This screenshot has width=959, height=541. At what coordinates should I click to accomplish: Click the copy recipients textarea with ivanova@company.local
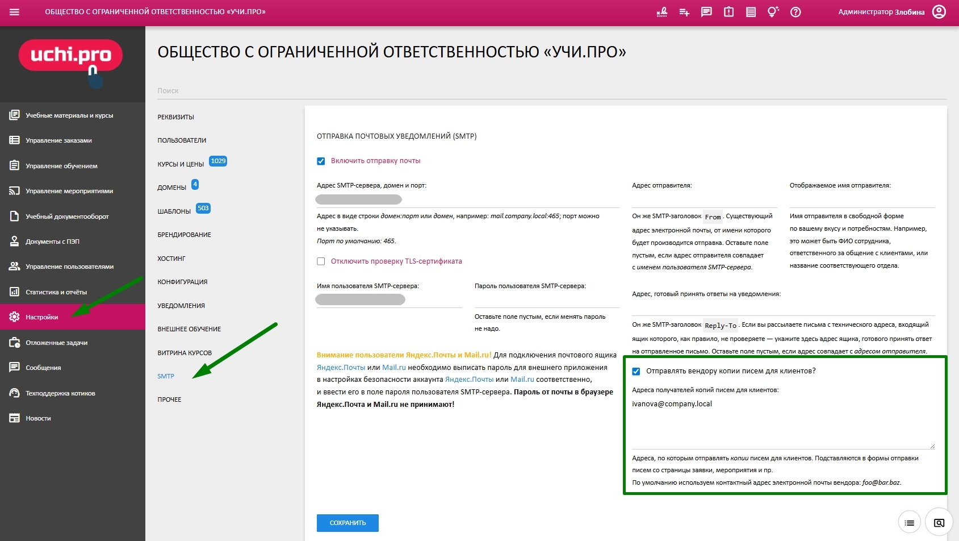pyautogui.click(x=783, y=423)
